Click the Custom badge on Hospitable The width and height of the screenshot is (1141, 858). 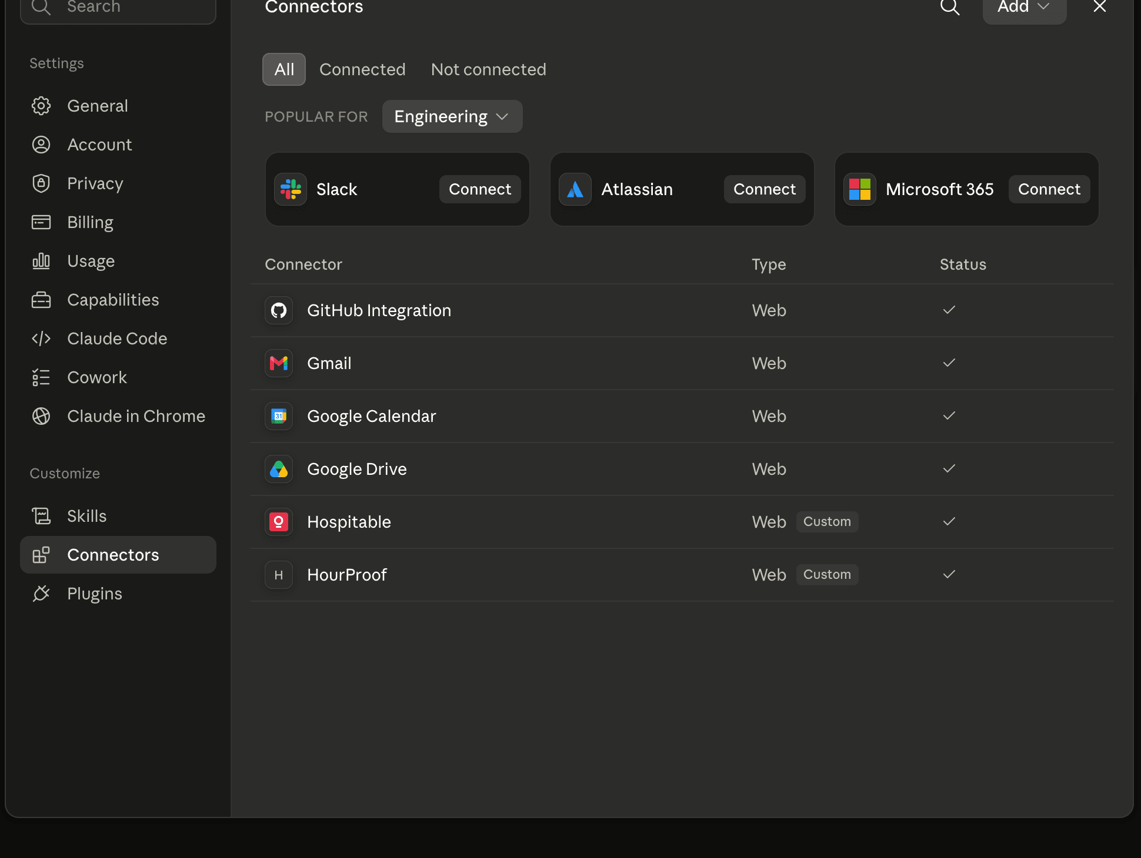(x=827, y=522)
